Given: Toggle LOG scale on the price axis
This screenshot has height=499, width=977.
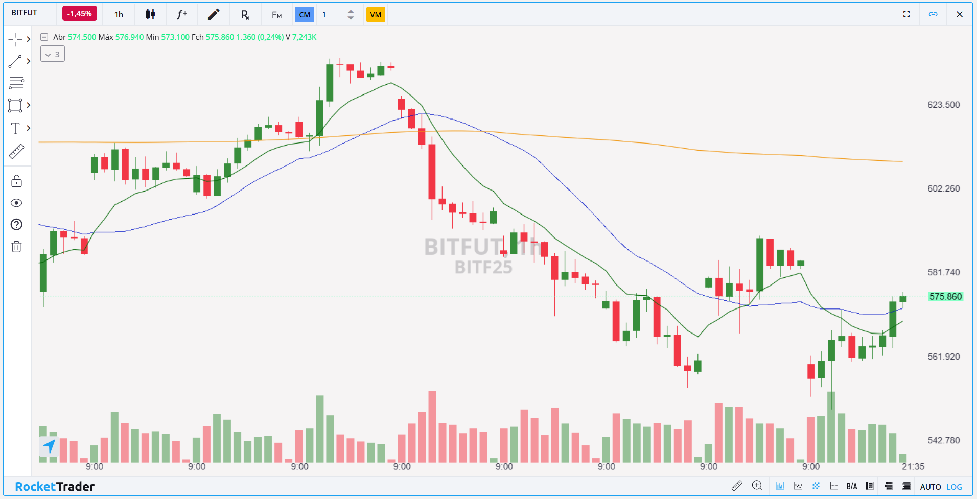Looking at the screenshot, I should click(x=954, y=487).
